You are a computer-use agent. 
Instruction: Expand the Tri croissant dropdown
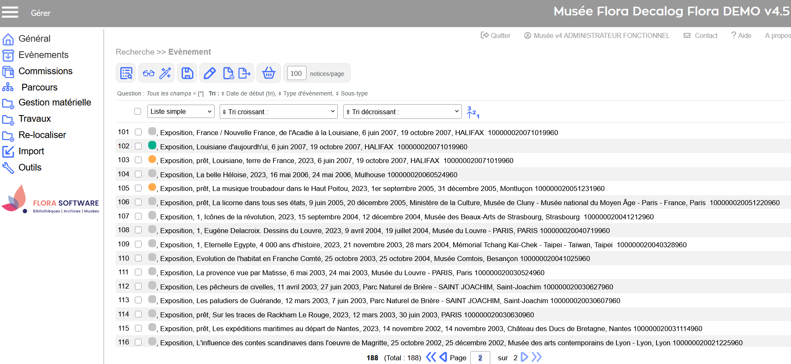[279, 112]
